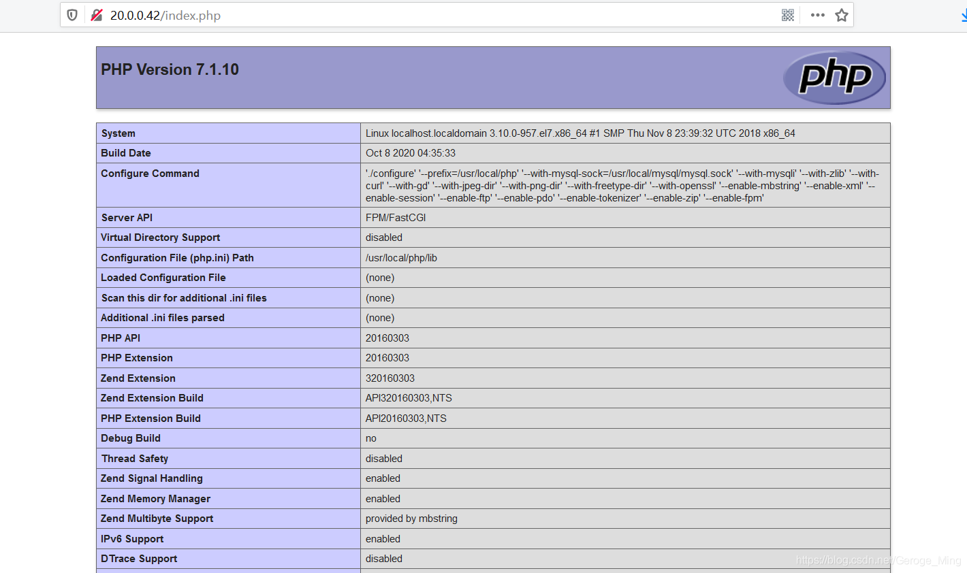Select the Virtual Directory Support label
This screenshot has width=967, height=573.
[x=161, y=238]
